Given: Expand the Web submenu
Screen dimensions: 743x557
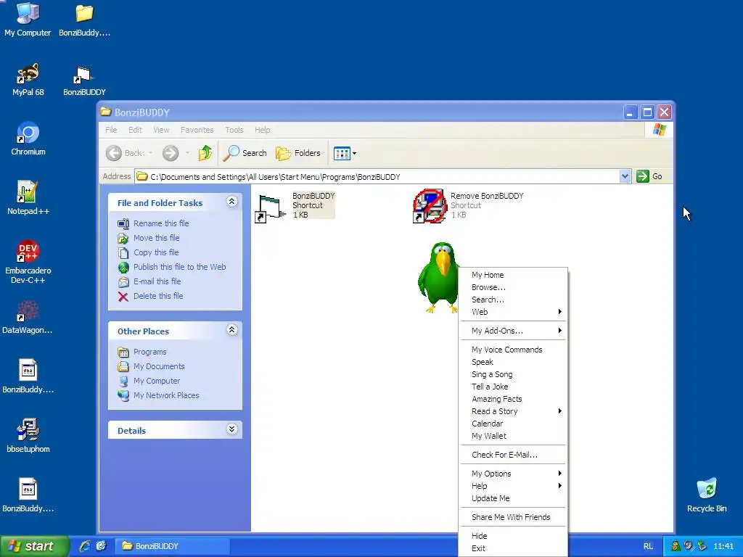Looking at the screenshot, I should [x=513, y=312].
